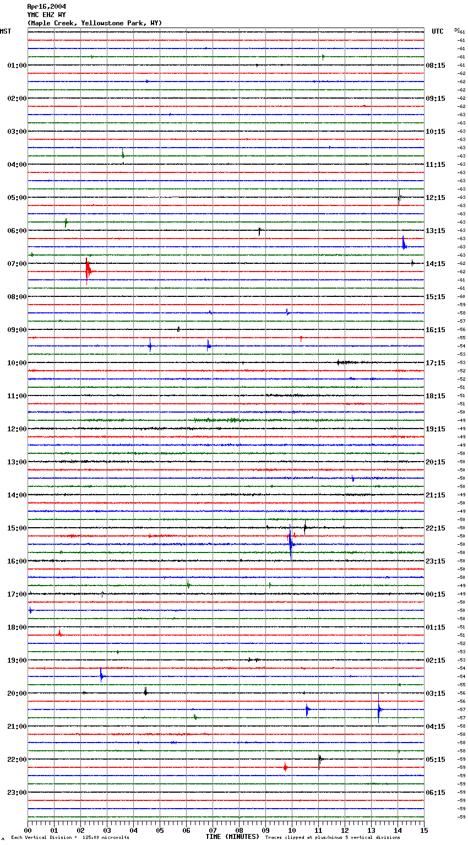Click the 23:00 MST time label
Image resolution: width=468 pixels, height=845 pixels.
tap(17, 793)
